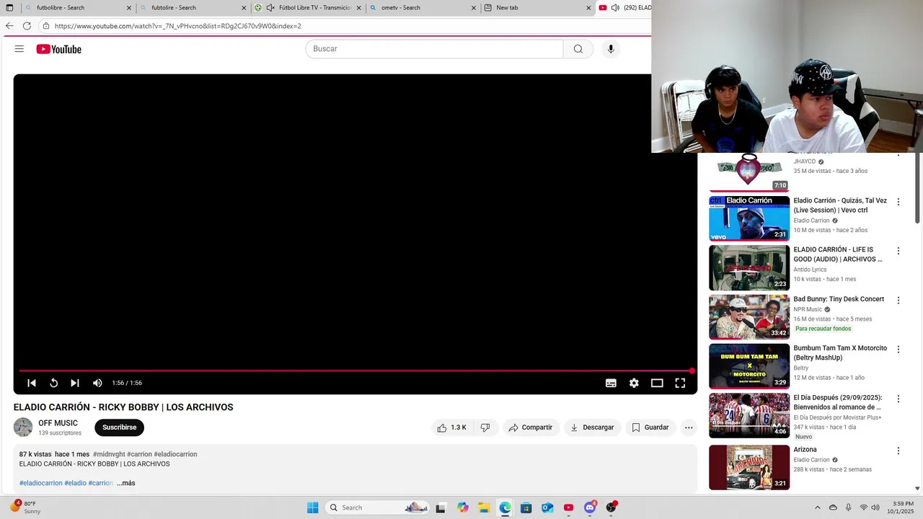Open options menu for LIFE IS GOOD video

pos(898,251)
